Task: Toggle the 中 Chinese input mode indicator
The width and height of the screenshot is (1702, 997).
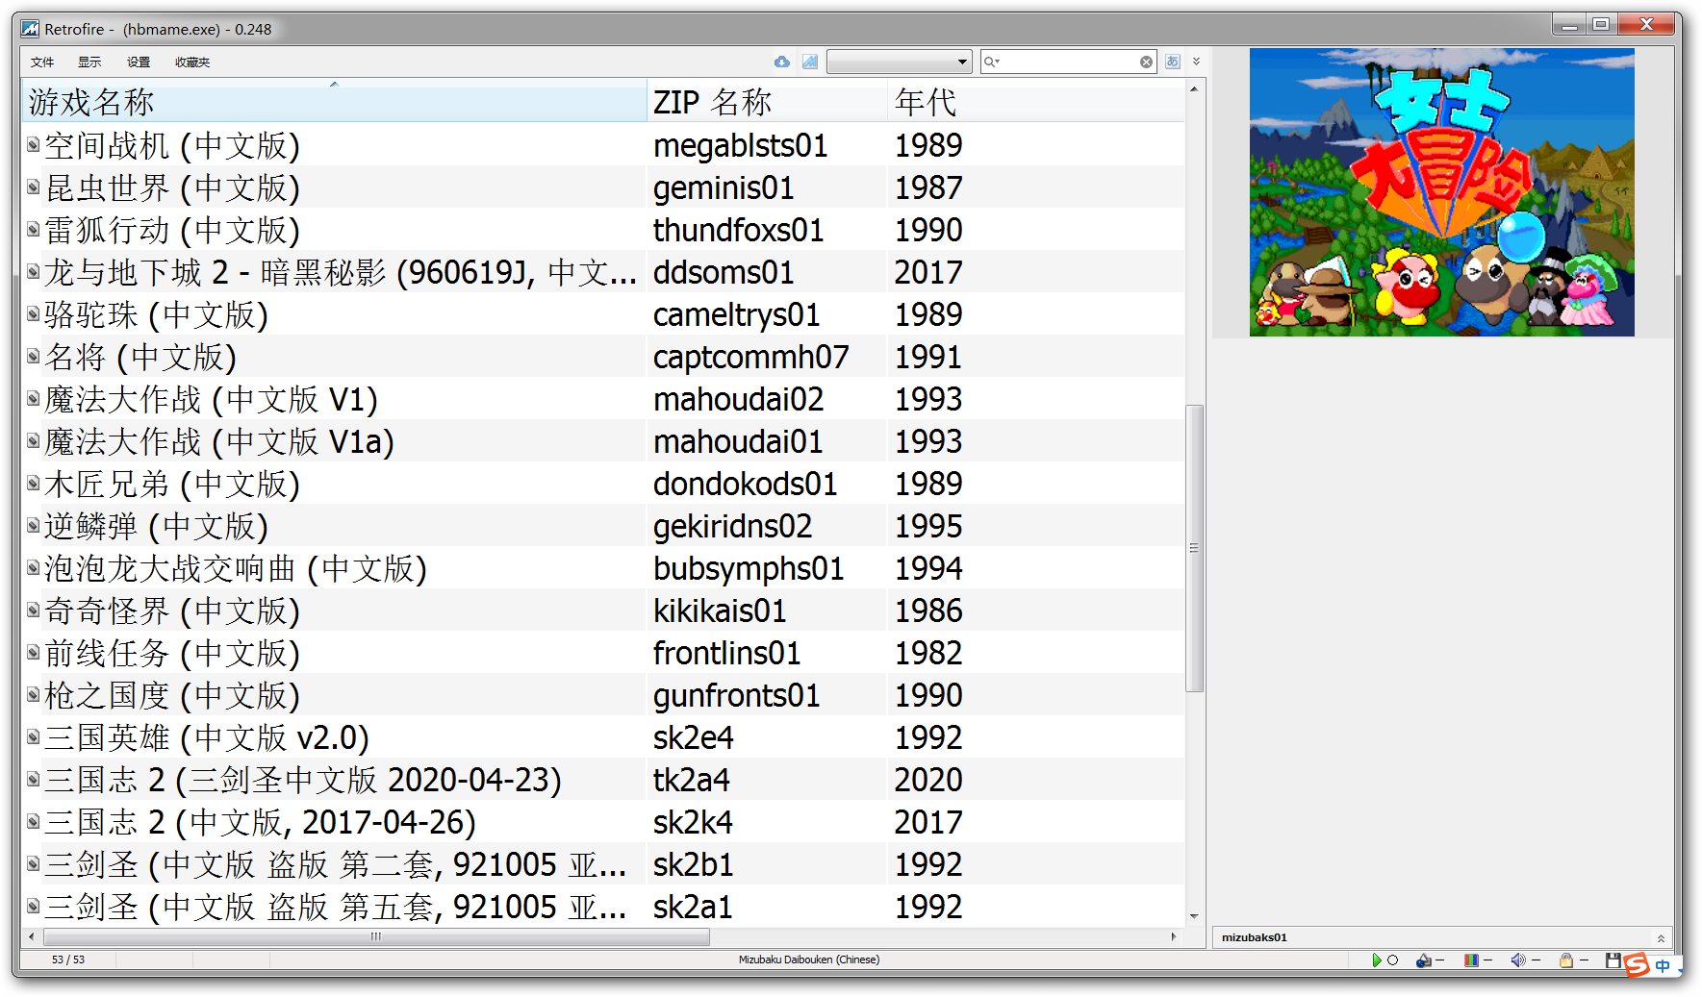Action: (x=1663, y=965)
